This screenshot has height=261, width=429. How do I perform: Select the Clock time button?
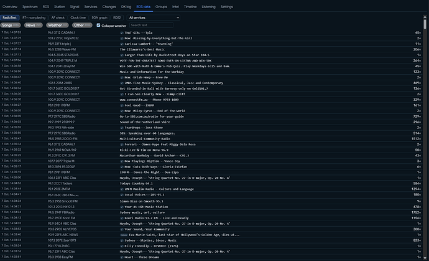[78, 17]
